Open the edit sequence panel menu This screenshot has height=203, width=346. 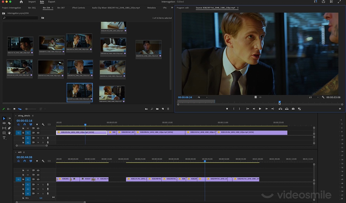point(24,152)
